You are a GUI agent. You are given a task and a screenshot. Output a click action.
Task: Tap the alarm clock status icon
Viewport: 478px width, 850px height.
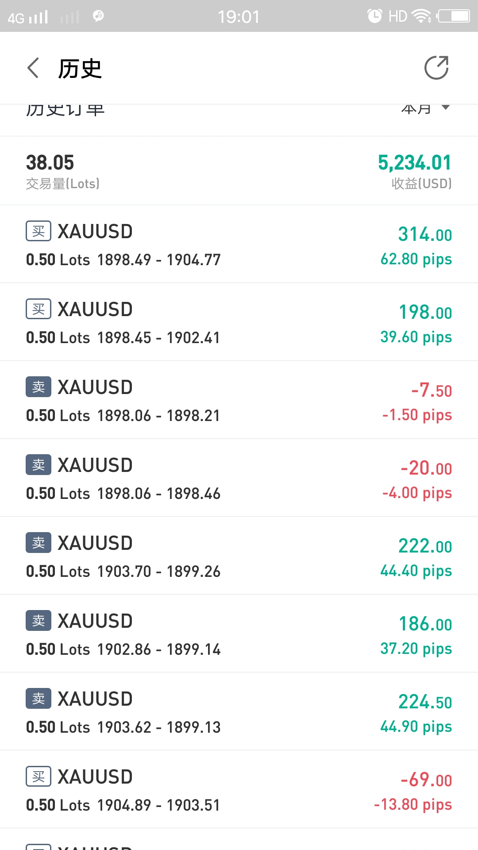click(x=374, y=16)
